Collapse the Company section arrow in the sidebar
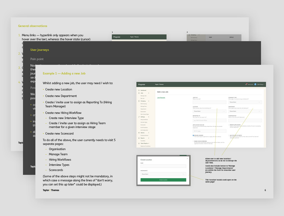The image size is (284, 216). [x=149, y=101]
